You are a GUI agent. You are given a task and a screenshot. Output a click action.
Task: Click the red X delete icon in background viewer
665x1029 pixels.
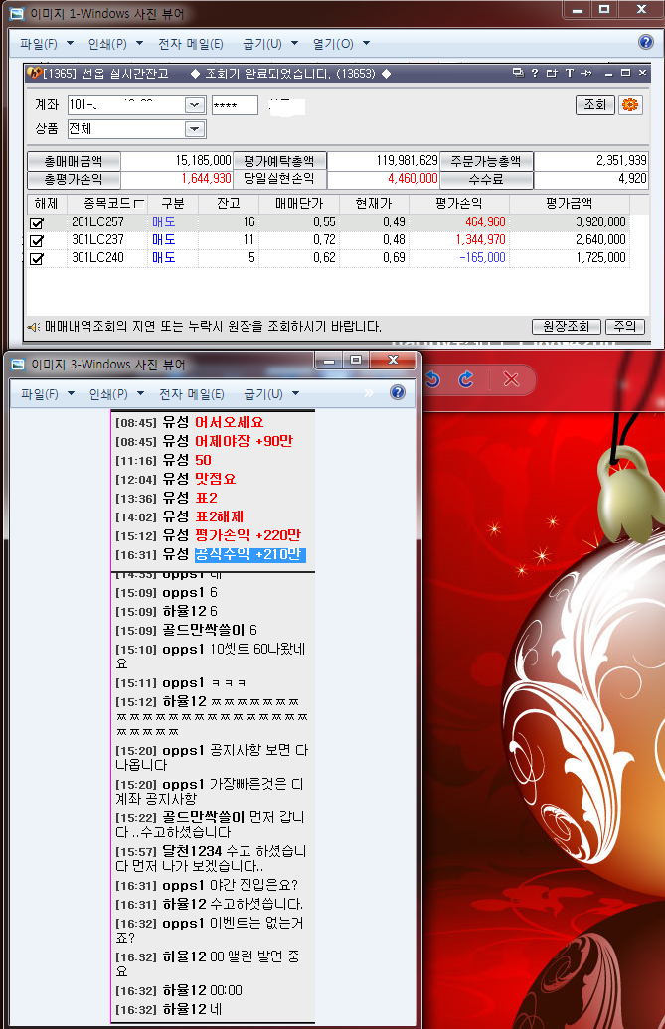(x=511, y=379)
